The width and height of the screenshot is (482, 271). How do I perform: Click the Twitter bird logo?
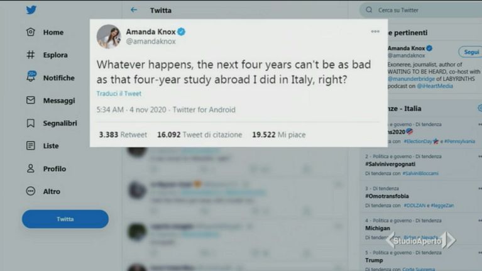(31, 10)
